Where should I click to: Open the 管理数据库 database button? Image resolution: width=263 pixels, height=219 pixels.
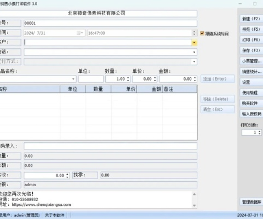coord(252,202)
